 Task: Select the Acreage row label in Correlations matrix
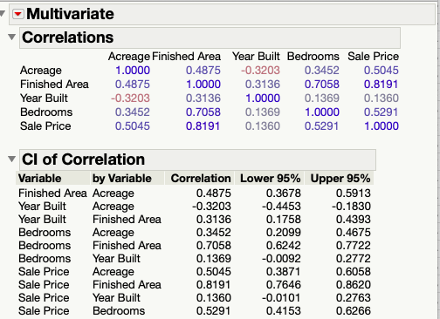[41, 71]
